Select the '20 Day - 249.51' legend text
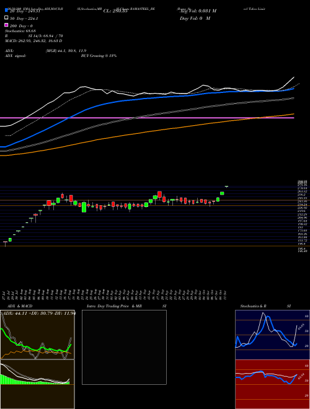Image resolution: width=310 pixels, height=409 pixels. [x=25, y=11]
